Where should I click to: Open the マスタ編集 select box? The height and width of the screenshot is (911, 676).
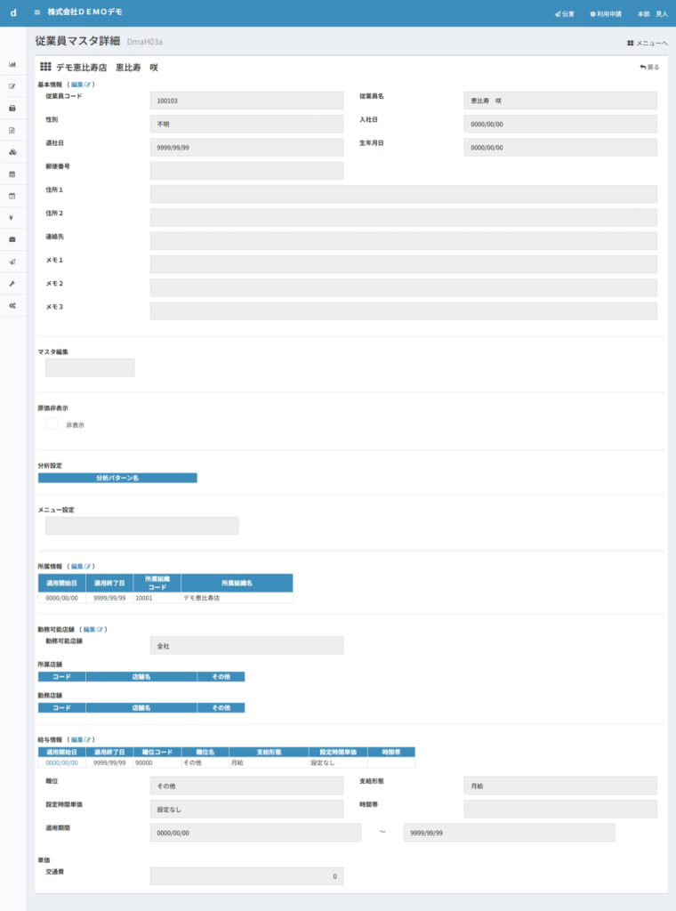click(x=90, y=367)
